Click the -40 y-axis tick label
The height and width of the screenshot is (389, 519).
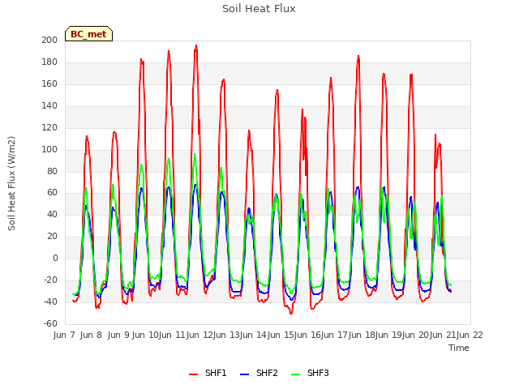(50, 301)
